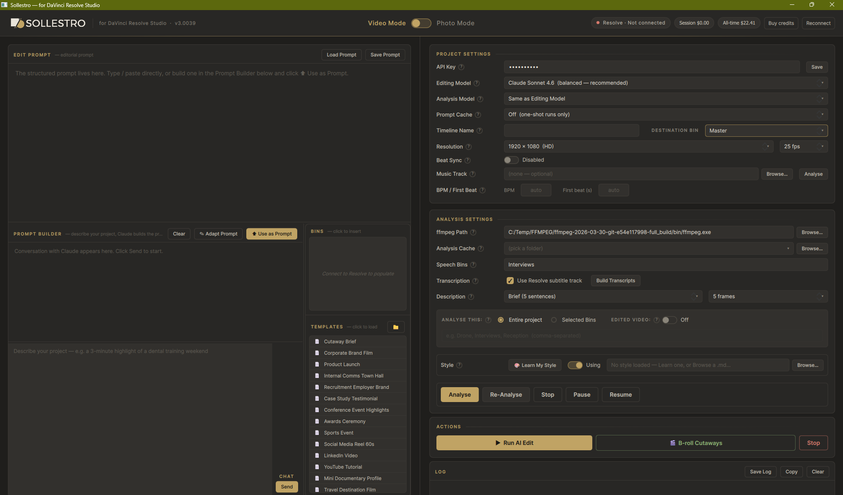Image resolution: width=843 pixels, height=495 pixels.
Task: Toggle the Video Mode / Photo Mode switch
Action: (x=421, y=23)
